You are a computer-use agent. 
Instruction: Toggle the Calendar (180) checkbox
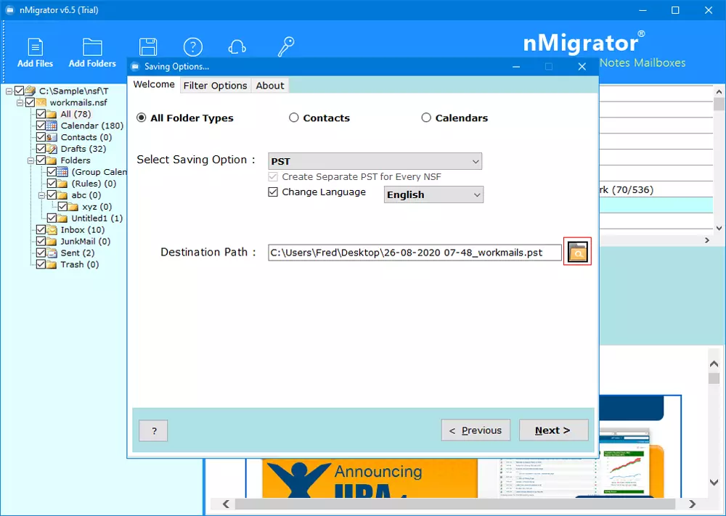tap(41, 126)
